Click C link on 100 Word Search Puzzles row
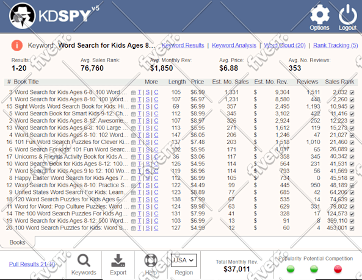 [x=156, y=228]
